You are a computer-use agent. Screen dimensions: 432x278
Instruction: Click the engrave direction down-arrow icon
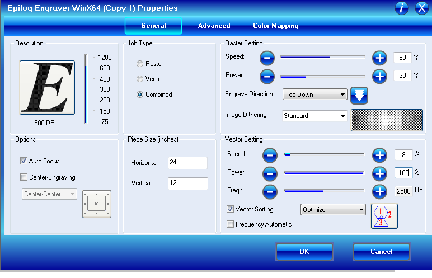click(359, 96)
